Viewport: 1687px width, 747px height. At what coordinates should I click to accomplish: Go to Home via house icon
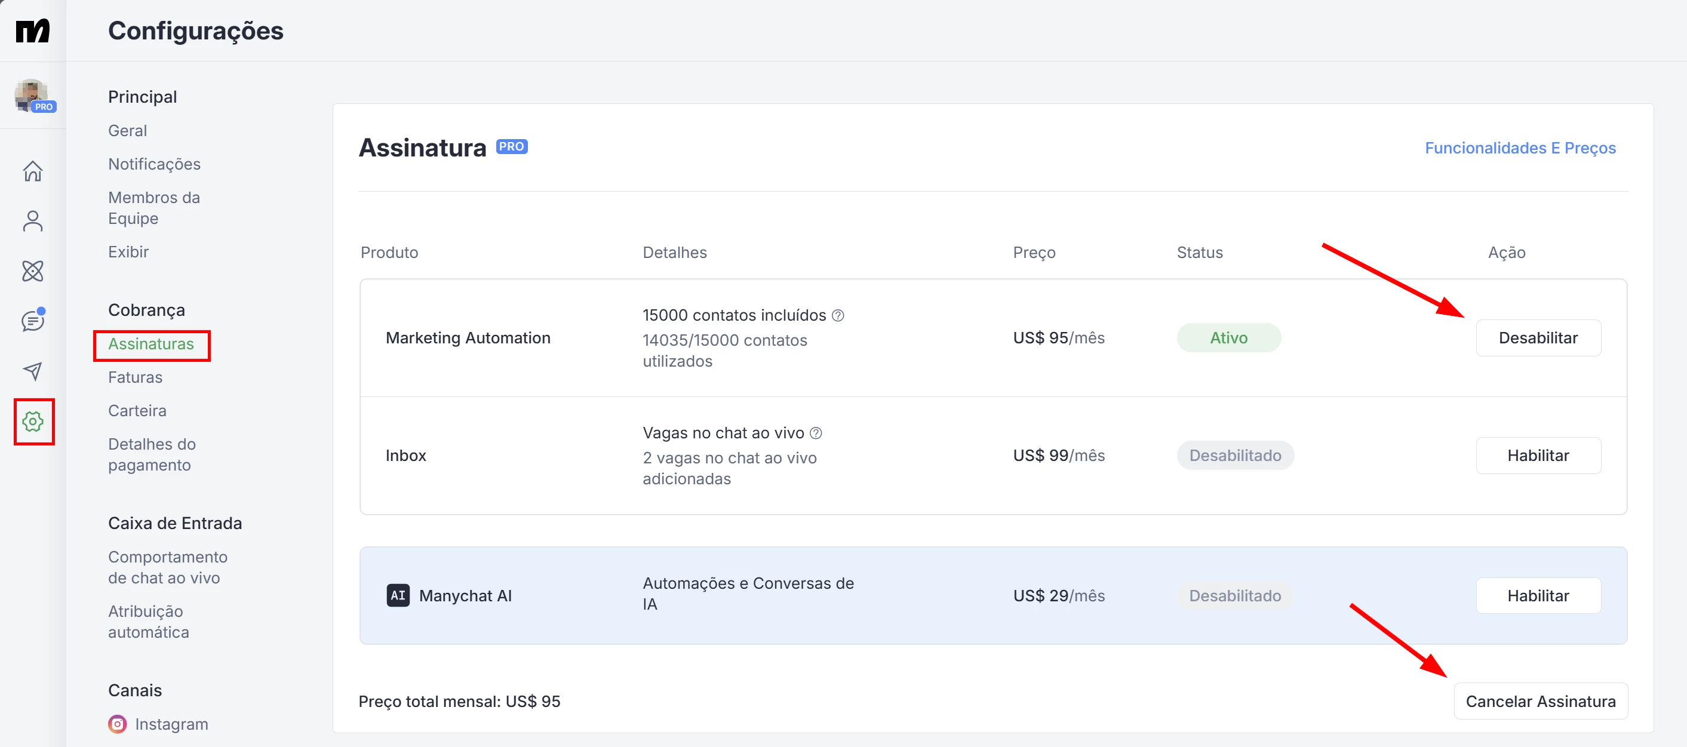(x=33, y=171)
